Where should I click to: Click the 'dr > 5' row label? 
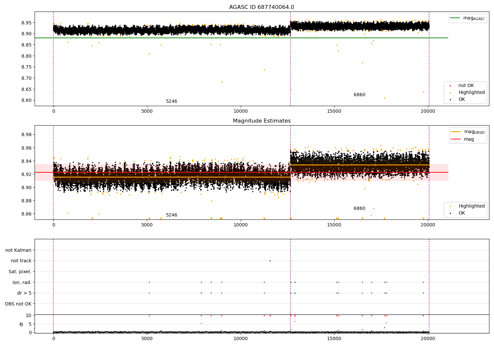[24, 293]
